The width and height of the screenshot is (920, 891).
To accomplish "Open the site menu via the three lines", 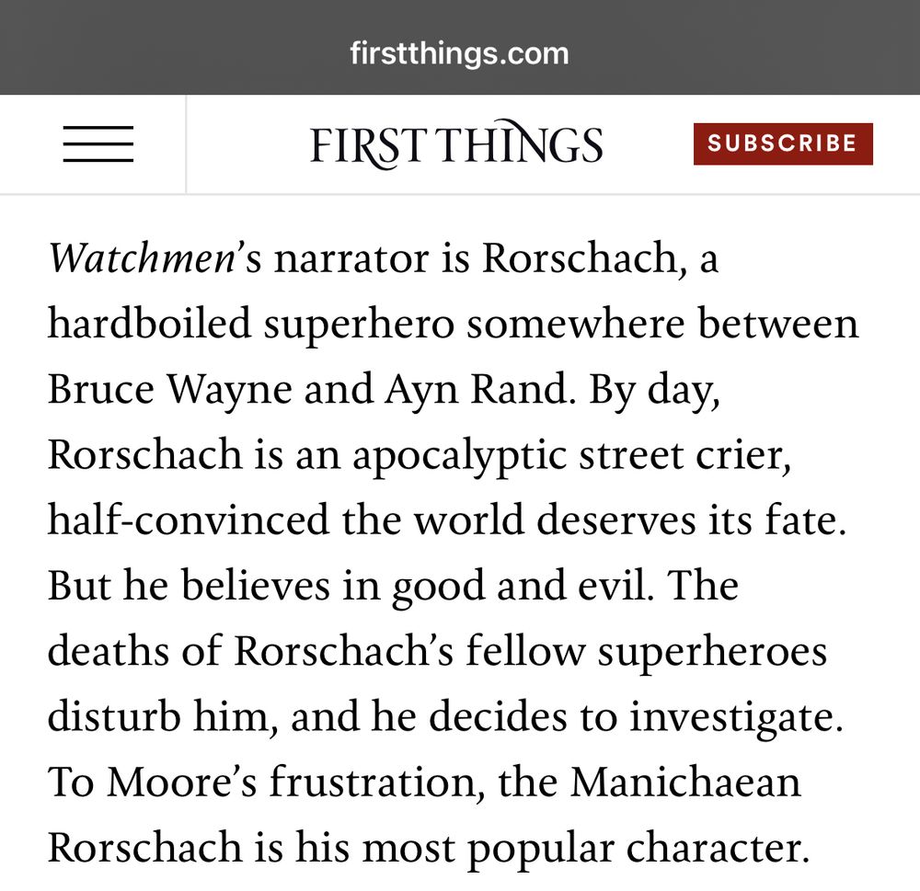I will click(x=98, y=143).
